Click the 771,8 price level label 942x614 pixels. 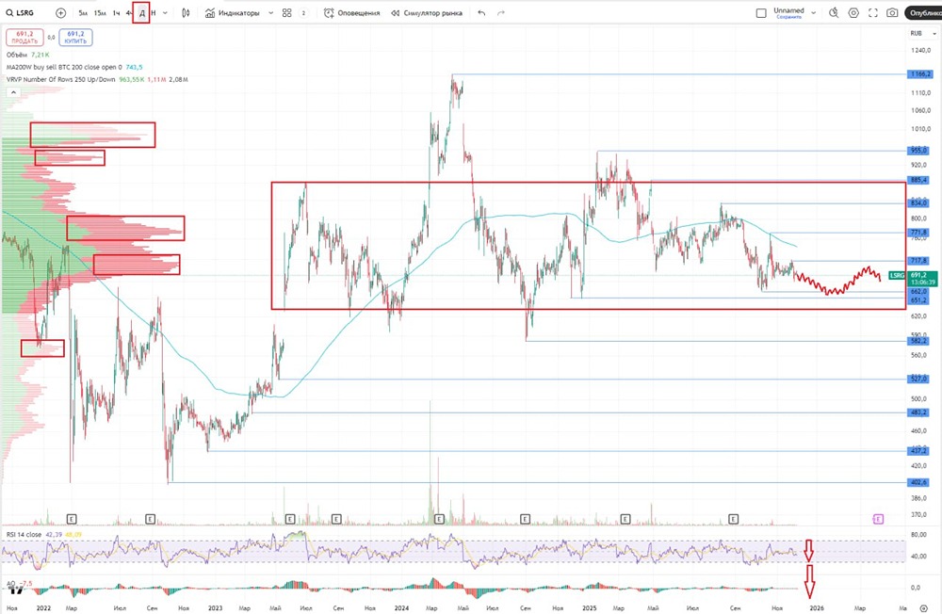(919, 233)
